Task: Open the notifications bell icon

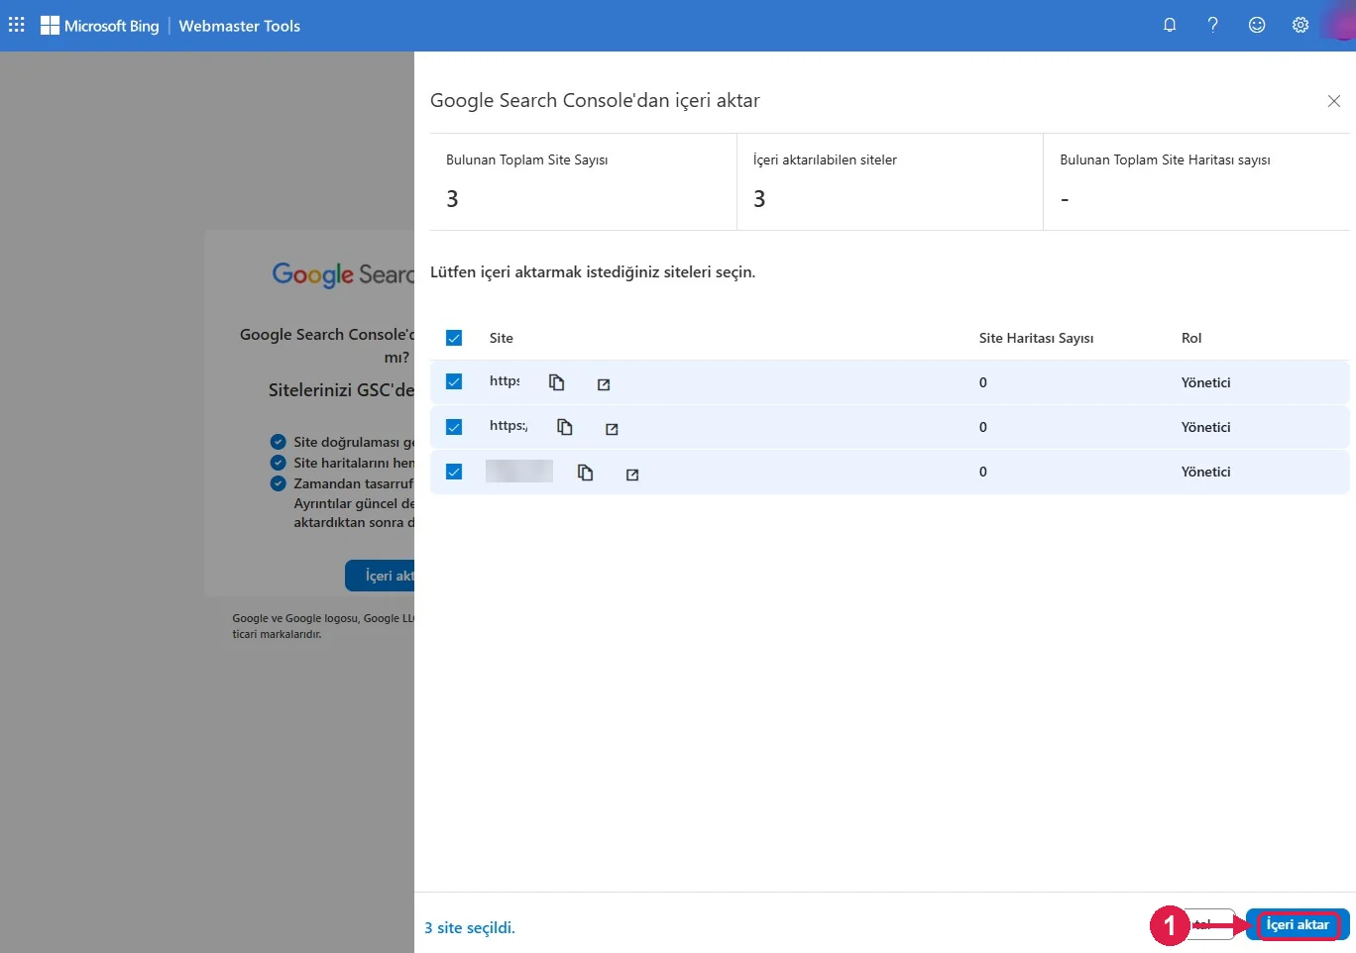Action: click(x=1170, y=26)
